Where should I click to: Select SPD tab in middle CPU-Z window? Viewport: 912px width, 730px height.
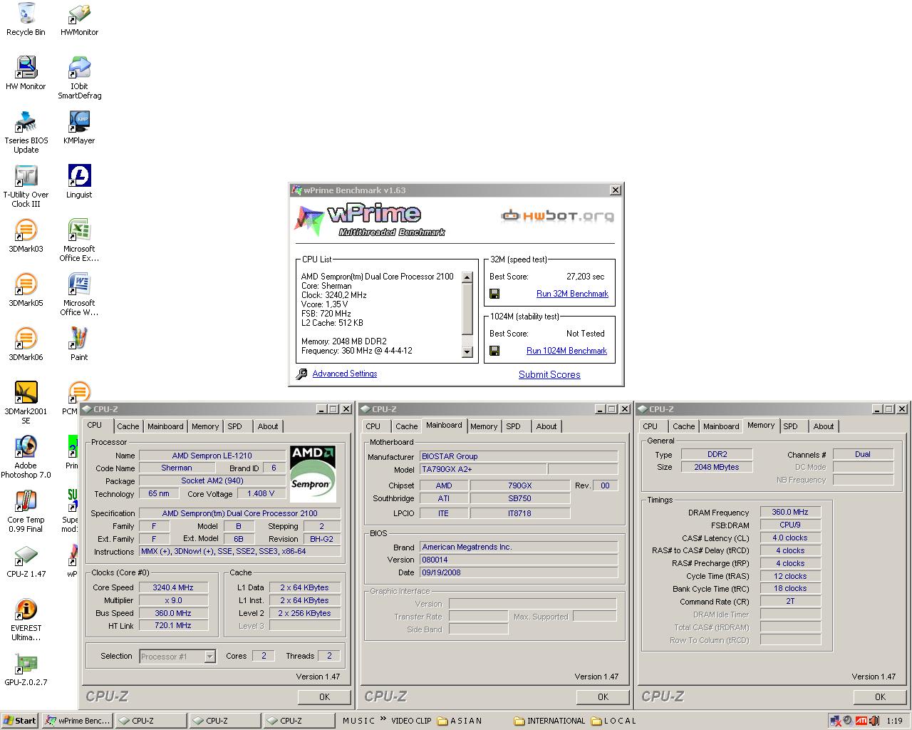[513, 426]
